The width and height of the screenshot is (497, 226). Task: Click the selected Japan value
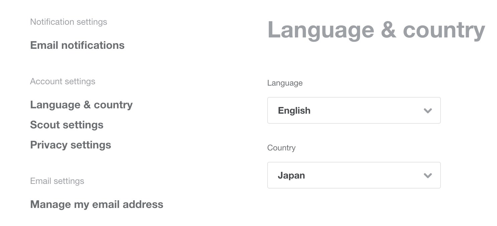(x=291, y=176)
